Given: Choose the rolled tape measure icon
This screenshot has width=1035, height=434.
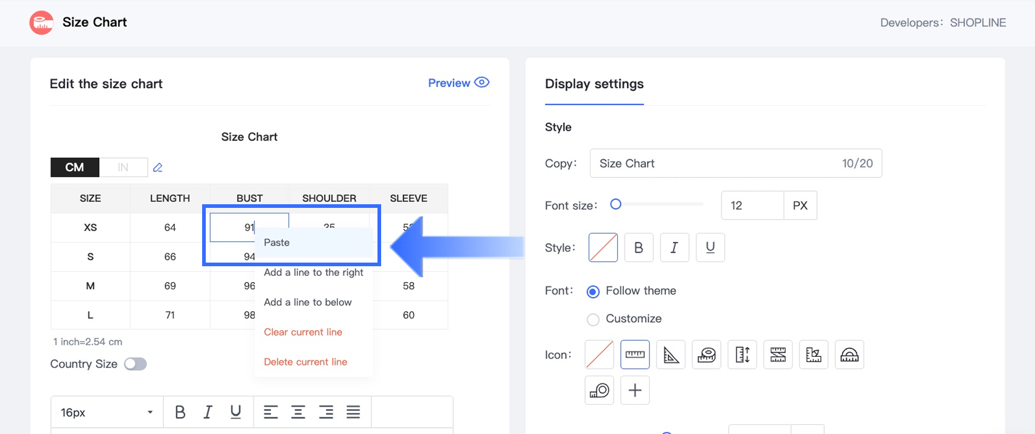Looking at the screenshot, I should click(706, 354).
